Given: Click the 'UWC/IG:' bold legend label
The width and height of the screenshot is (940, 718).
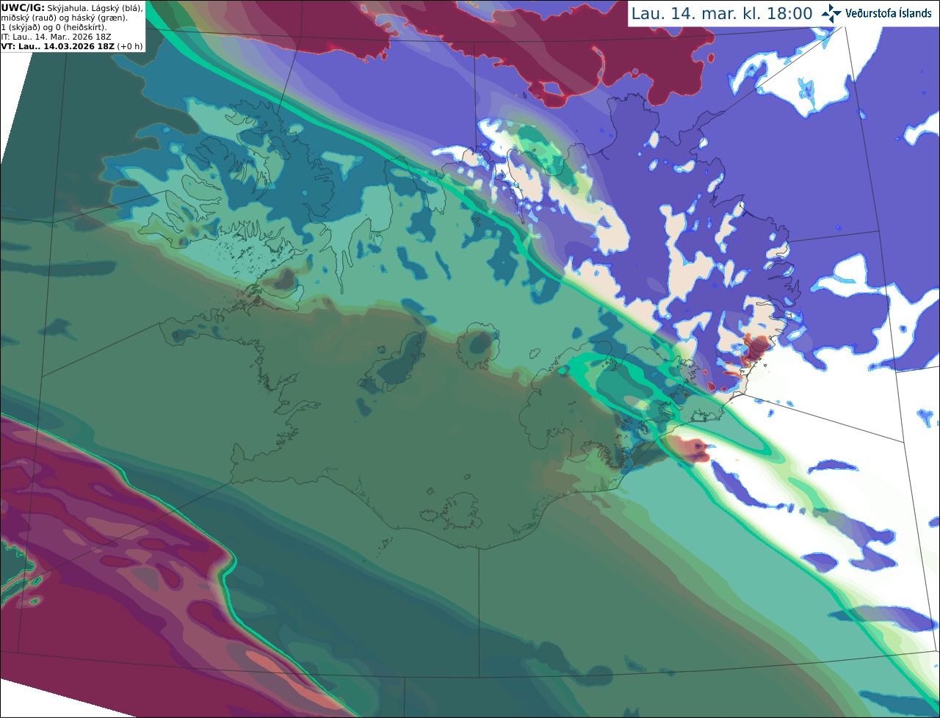Looking at the screenshot, I should [x=23, y=7].
